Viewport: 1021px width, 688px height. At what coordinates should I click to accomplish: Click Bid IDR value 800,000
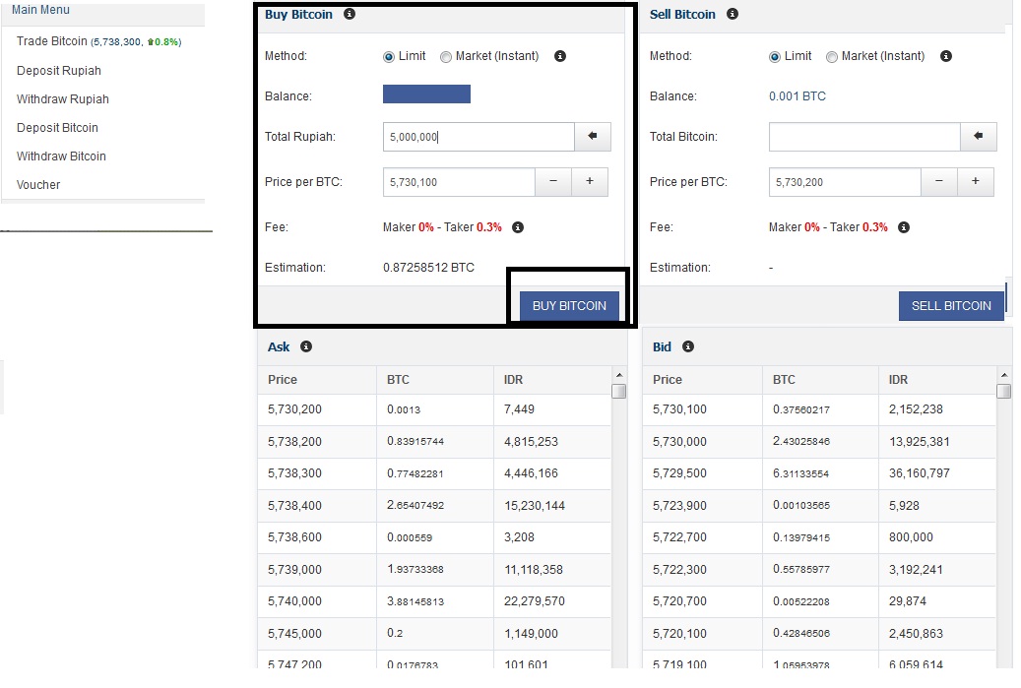click(911, 537)
